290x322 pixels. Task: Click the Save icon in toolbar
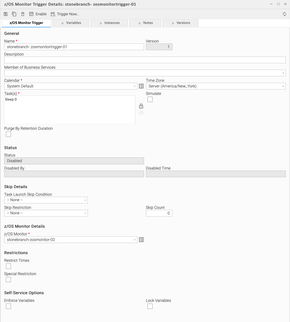point(6,14)
